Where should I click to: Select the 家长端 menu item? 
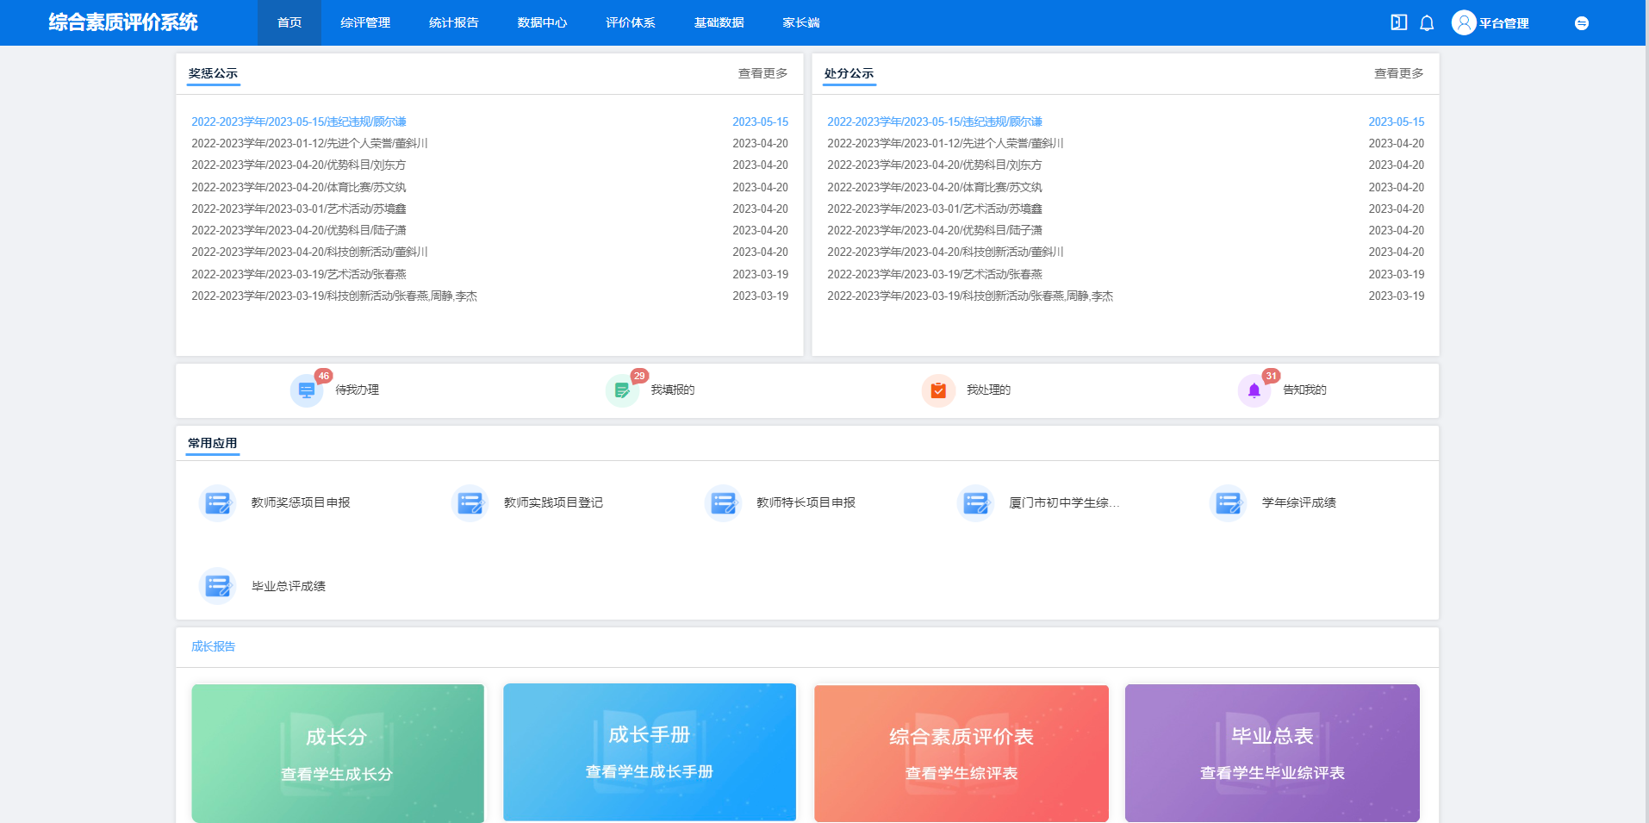click(x=800, y=22)
